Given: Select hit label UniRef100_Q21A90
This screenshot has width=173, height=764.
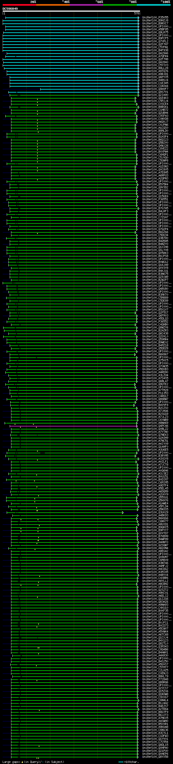Looking at the screenshot, I should [x=155, y=95].
